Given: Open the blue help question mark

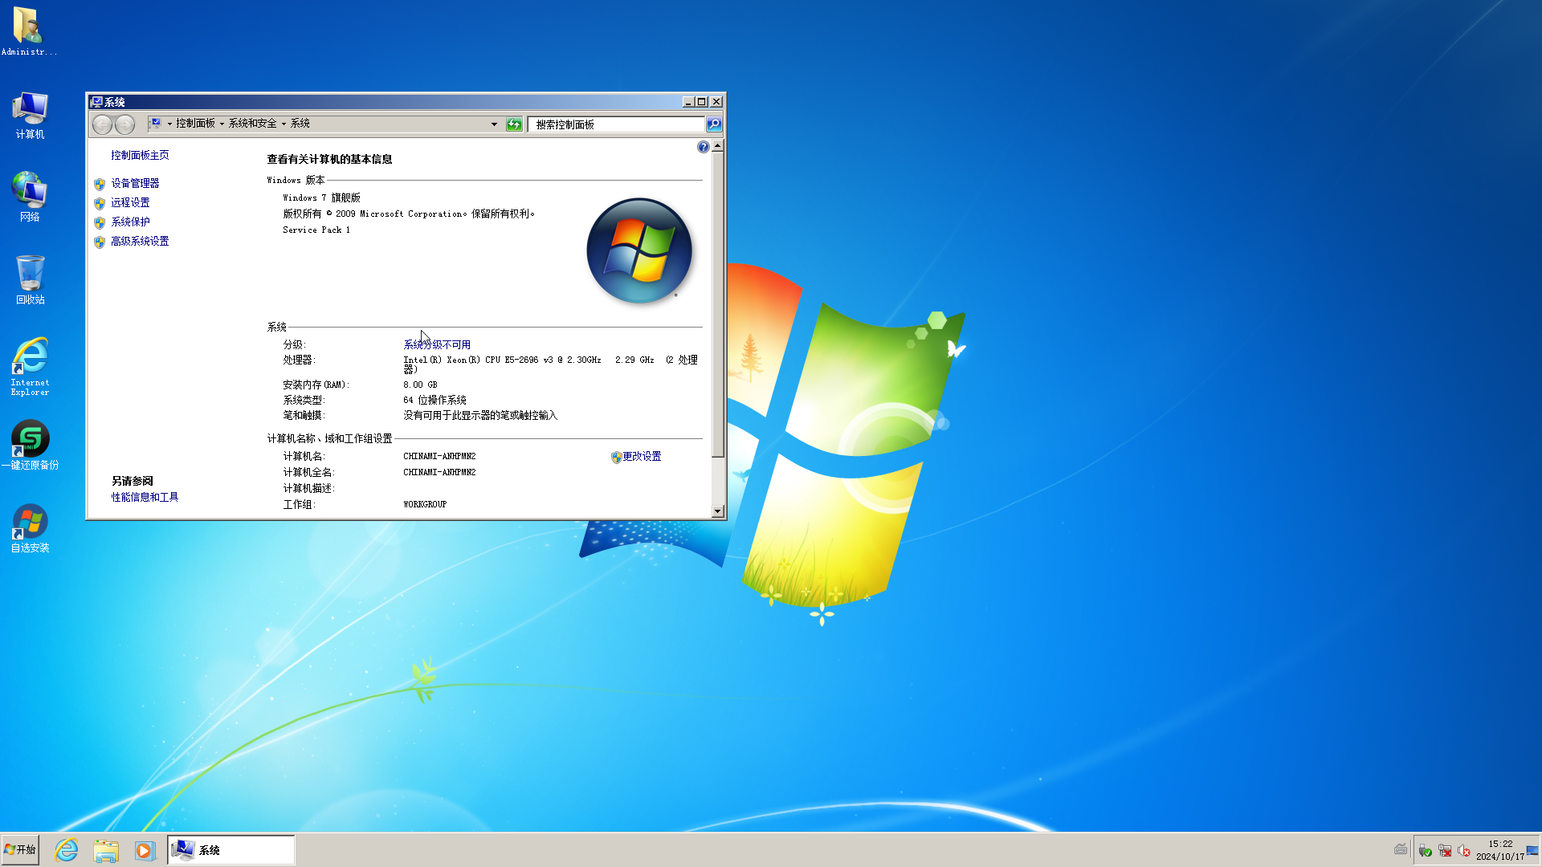Looking at the screenshot, I should click(703, 147).
